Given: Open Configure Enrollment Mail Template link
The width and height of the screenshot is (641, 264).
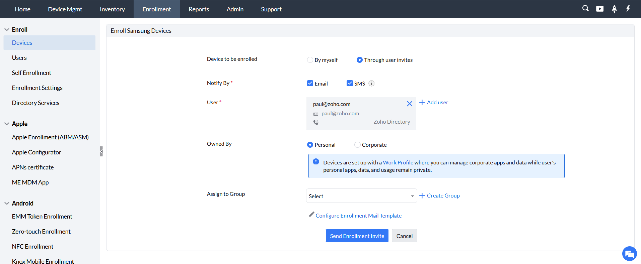Looking at the screenshot, I should (358, 216).
